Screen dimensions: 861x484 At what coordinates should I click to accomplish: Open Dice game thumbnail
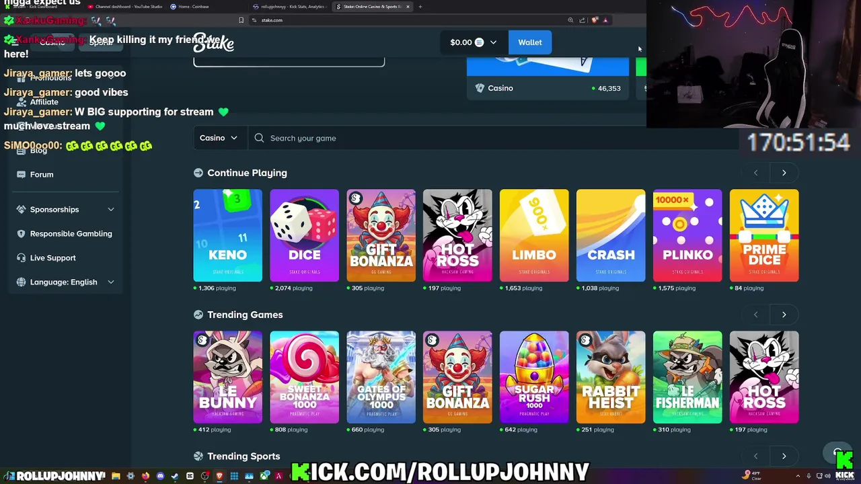point(305,235)
